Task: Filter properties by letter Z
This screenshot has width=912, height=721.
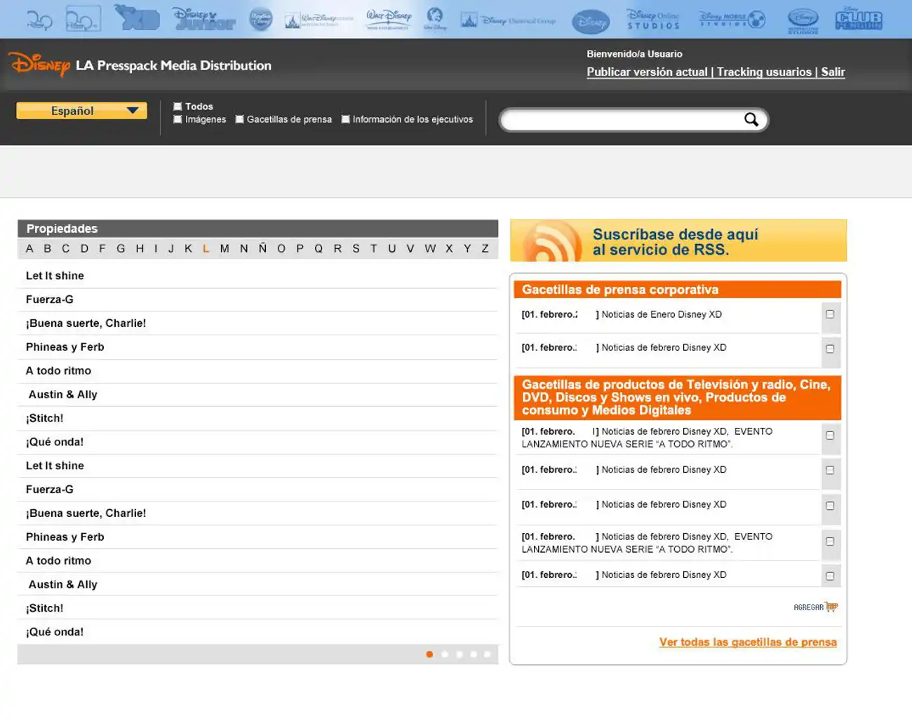Action: tap(485, 248)
